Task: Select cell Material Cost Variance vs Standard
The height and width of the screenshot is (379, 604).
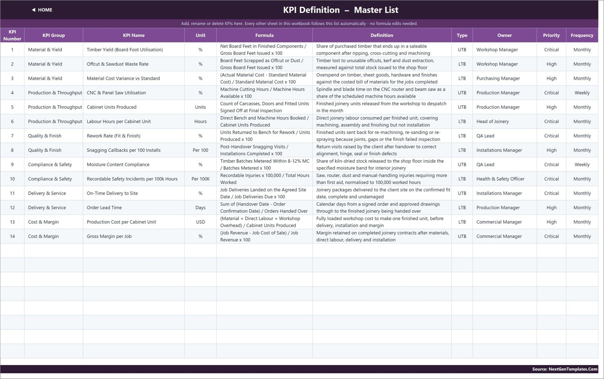Action: pyautogui.click(x=134, y=78)
